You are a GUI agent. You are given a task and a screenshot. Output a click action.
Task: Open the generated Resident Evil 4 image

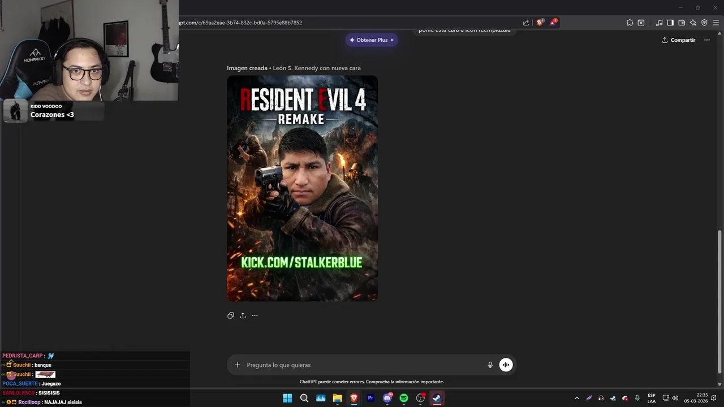tap(302, 188)
